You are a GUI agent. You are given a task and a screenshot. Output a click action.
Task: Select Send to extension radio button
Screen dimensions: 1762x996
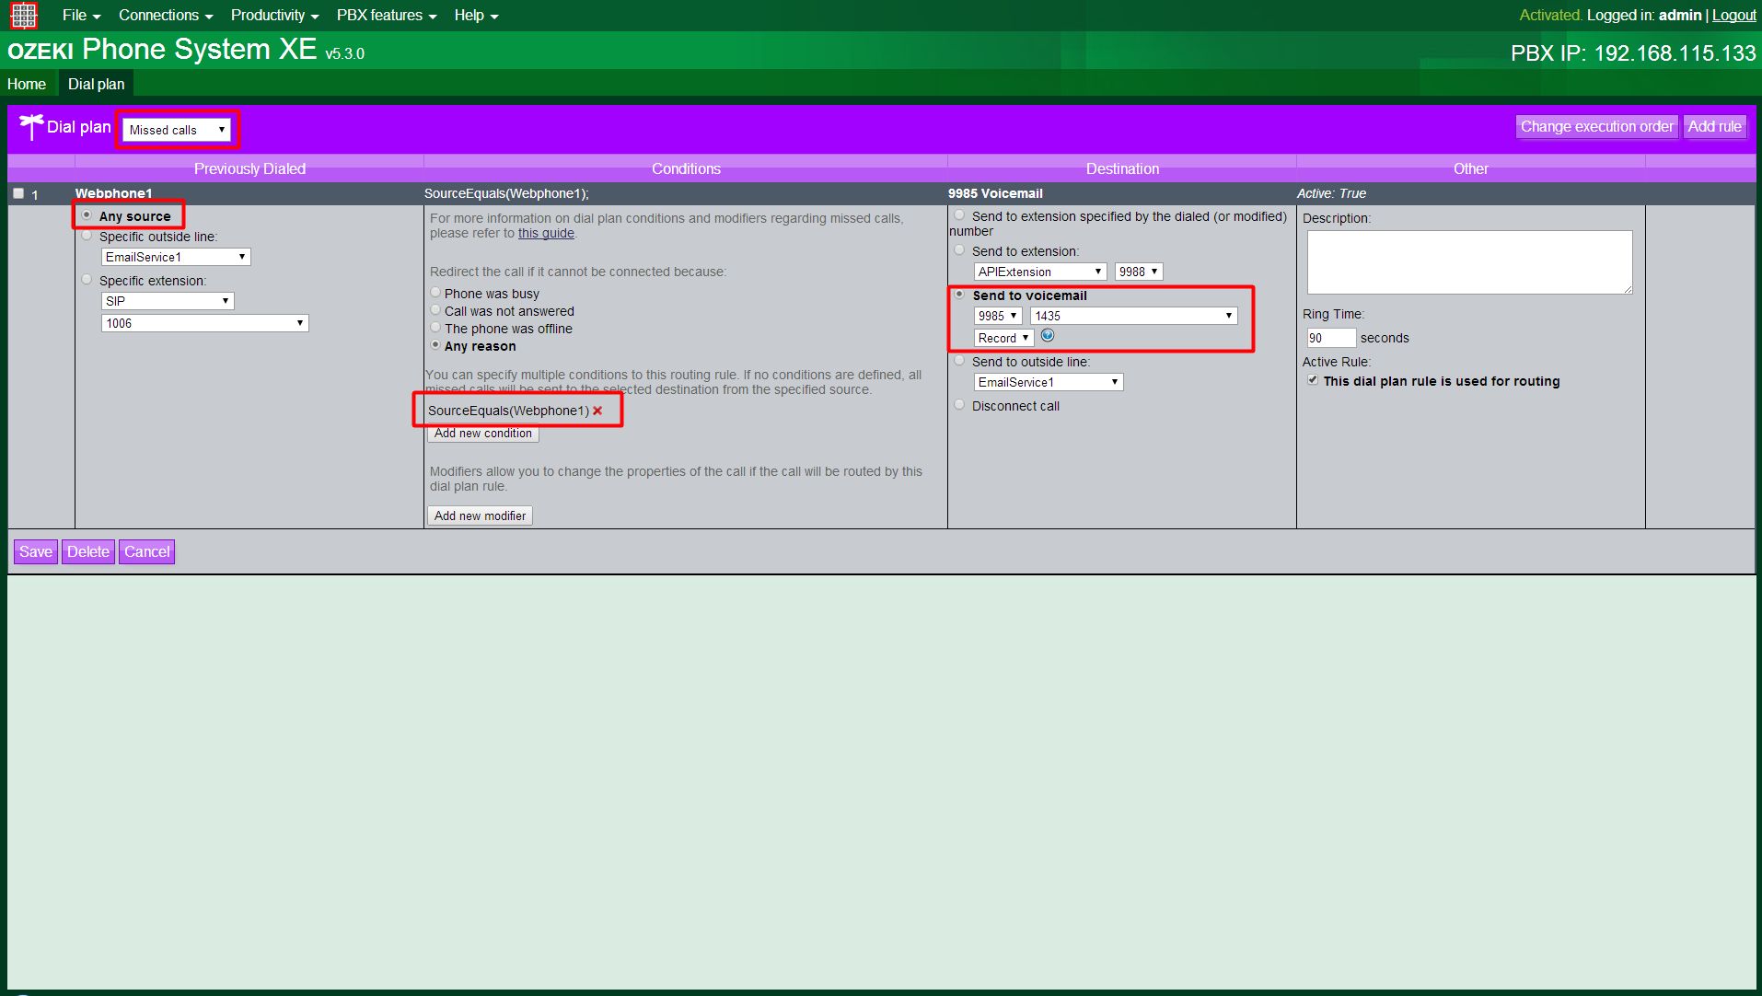pos(959,250)
